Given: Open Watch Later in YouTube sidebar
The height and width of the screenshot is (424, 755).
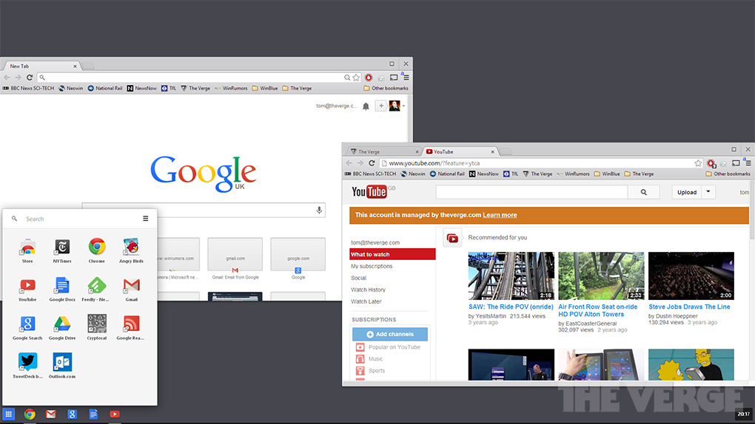Looking at the screenshot, I should (x=366, y=301).
